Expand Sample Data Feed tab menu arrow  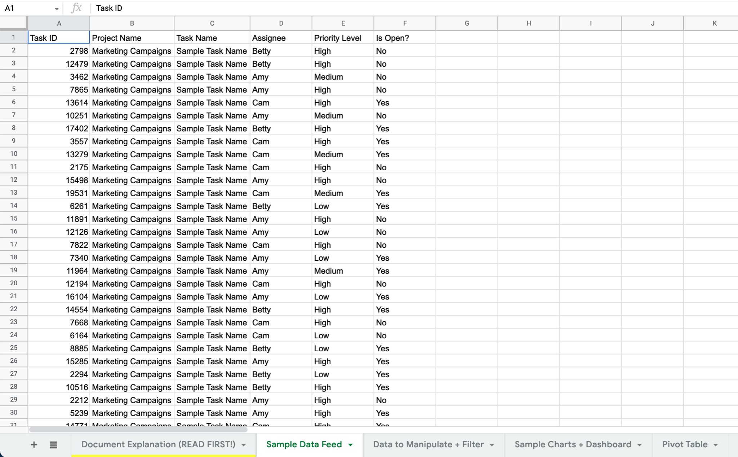pyautogui.click(x=351, y=445)
